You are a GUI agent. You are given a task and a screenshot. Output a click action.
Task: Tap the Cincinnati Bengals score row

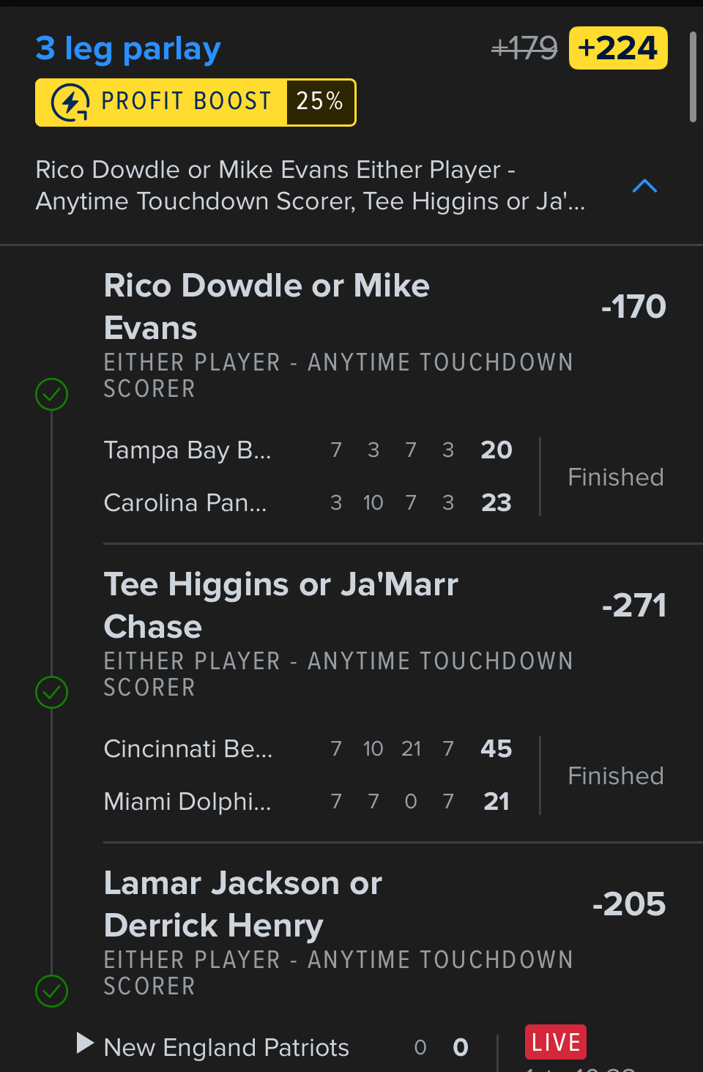(x=308, y=748)
